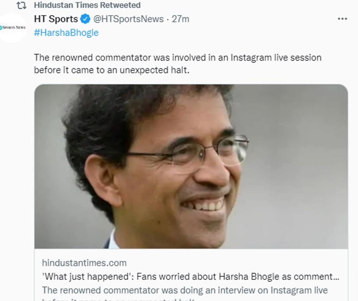Click the hindustantimes.com domain label
The width and height of the screenshot is (358, 301).
point(84,263)
